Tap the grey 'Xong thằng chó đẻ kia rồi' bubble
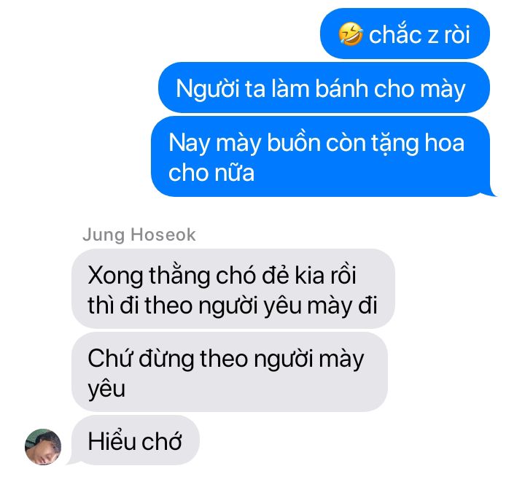Viewport: 525px width, 490px height. coord(233,289)
